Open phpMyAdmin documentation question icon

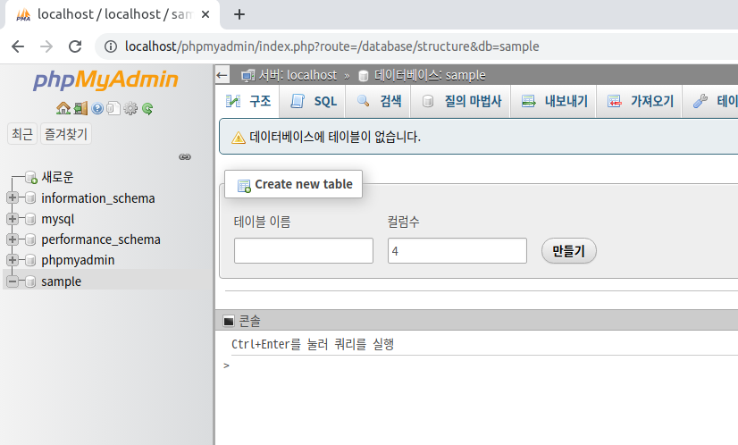[x=97, y=109]
